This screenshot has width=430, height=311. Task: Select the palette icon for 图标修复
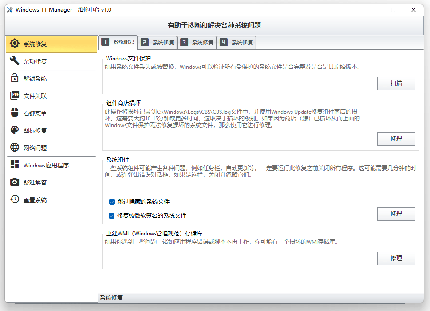click(15, 130)
